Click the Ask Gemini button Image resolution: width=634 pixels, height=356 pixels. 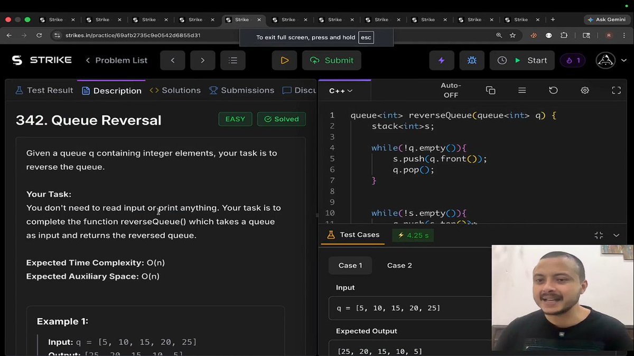606,20
